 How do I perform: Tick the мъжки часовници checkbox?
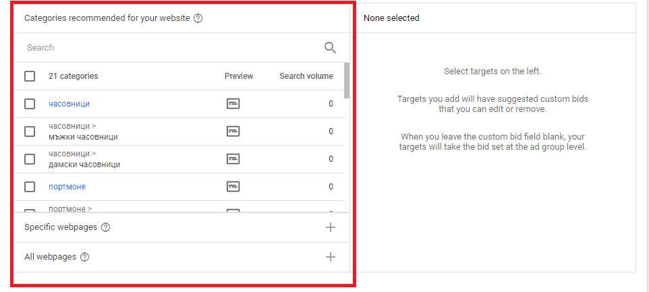[x=30, y=132]
